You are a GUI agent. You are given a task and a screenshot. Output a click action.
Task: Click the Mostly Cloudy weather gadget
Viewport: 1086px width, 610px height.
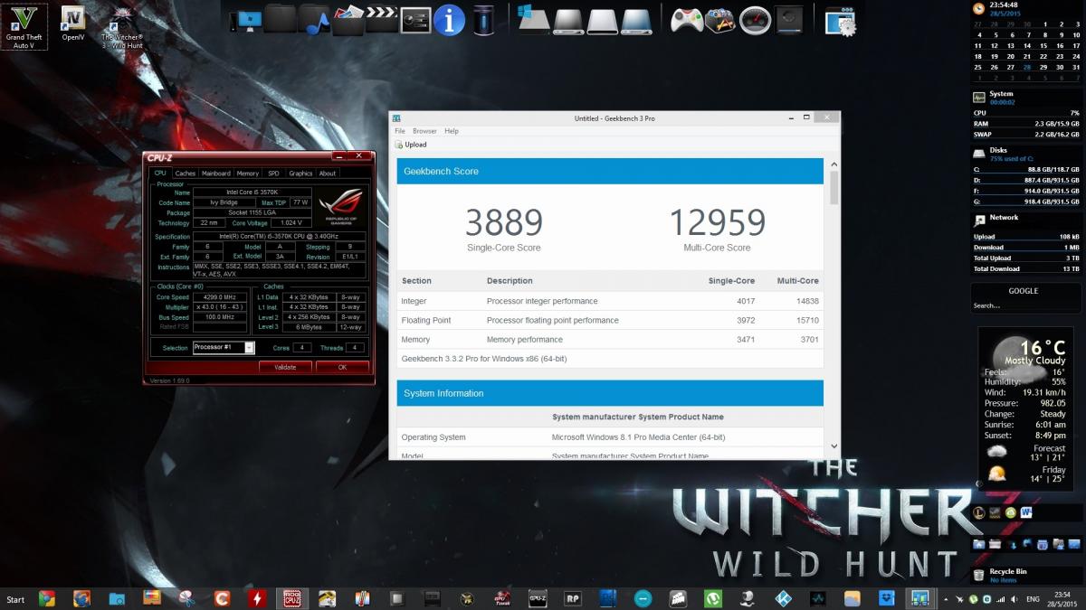click(x=1024, y=408)
